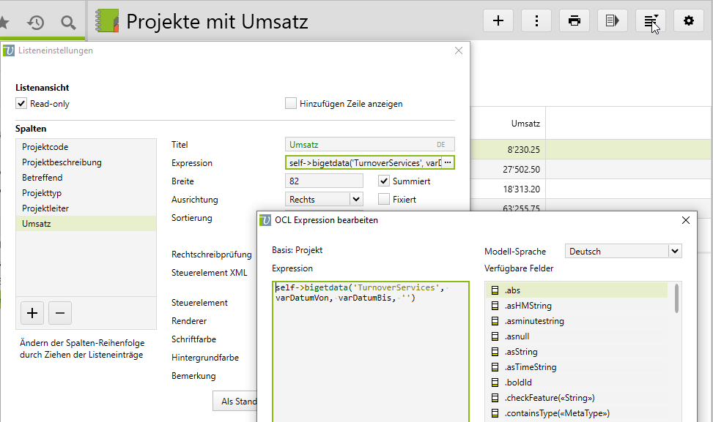Viewport: 713px width, 422px height.
Task: Click the search magnifier icon
Action: pos(68,23)
